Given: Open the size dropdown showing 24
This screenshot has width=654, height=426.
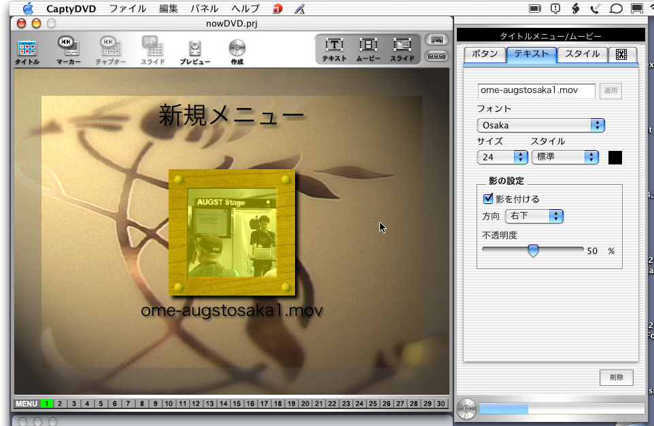Looking at the screenshot, I should pyautogui.click(x=502, y=157).
